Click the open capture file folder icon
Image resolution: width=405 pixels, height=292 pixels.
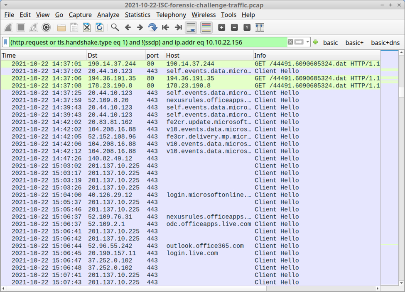click(x=61, y=27)
